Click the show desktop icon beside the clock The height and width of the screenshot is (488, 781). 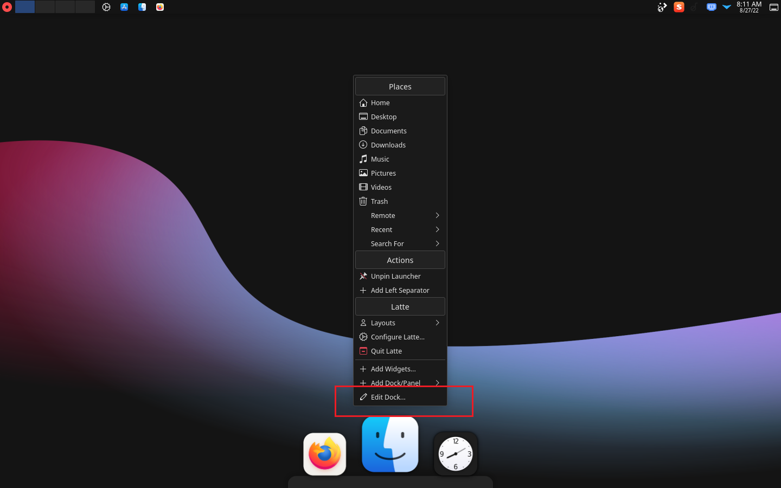point(774,7)
